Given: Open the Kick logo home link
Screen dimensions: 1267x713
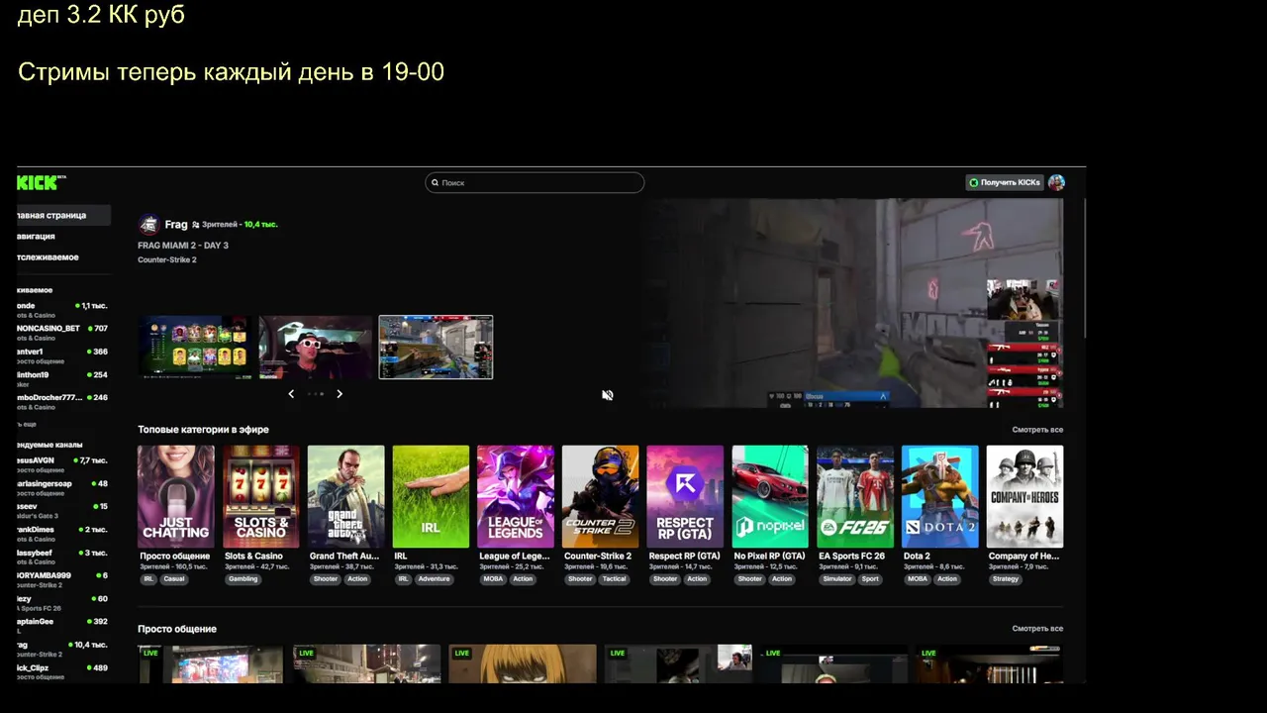Looking at the screenshot, I should coord(41,182).
